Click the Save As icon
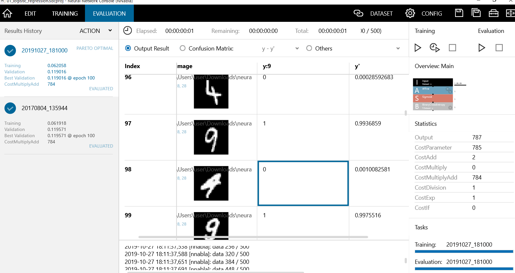Image resolution: width=515 pixels, height=273 pixels. [x=476, y=13]
